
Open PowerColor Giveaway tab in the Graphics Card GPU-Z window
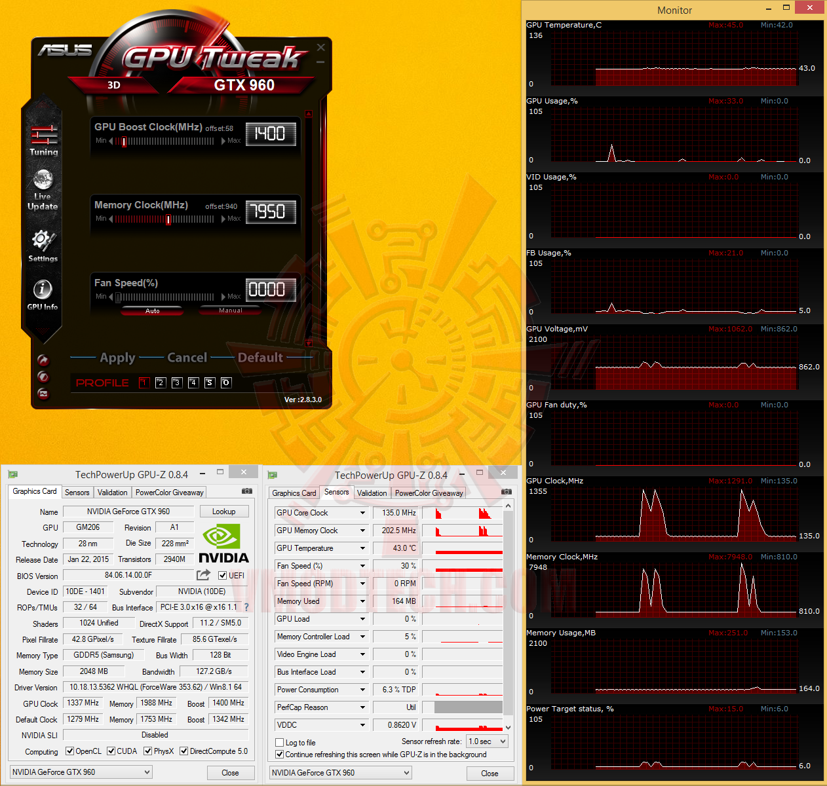pyautogui.click(x=170, y=493)
